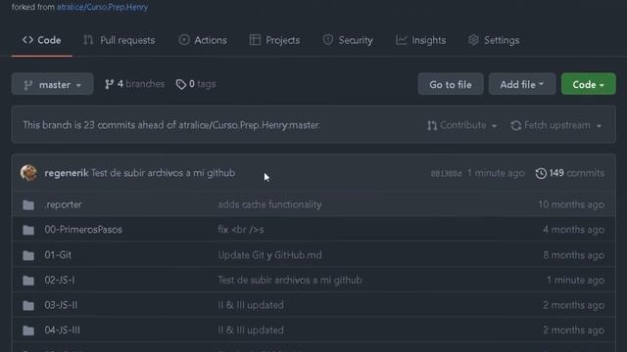Open 03-JS-II row 'II & III updated' commit
The width and height of the screenshot is (627, 352).
[x=251, y=305]
